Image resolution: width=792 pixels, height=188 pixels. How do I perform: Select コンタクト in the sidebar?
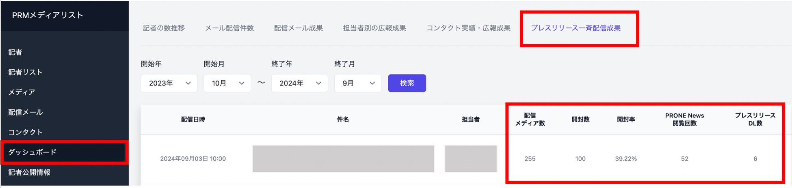[x=25, y=132]
